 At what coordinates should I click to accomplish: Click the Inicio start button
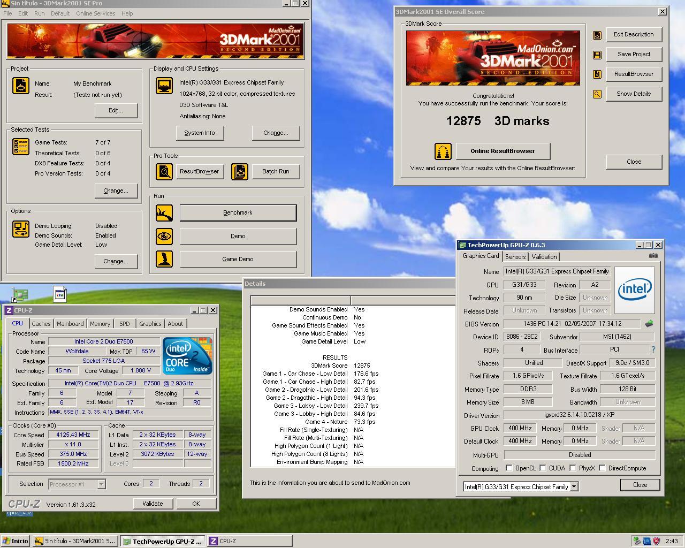pyautogui.click(x=16, y=541)
